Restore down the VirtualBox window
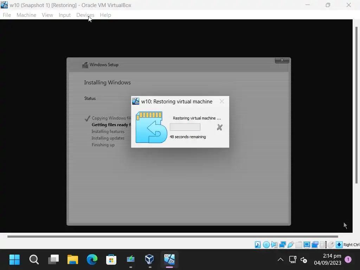 pyautogui.click(x=328, y=5)
